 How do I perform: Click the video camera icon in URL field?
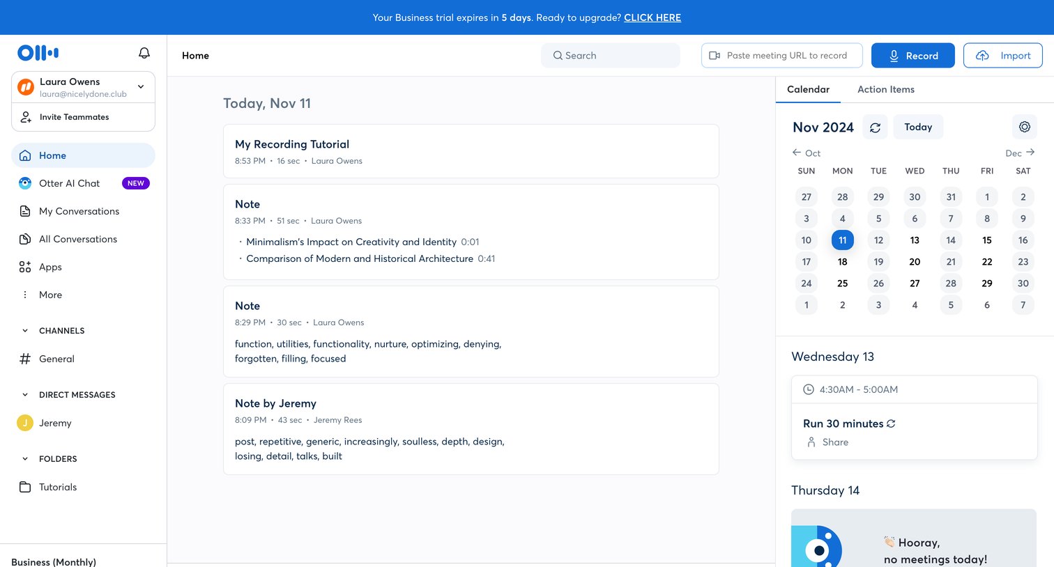(715, 56)
